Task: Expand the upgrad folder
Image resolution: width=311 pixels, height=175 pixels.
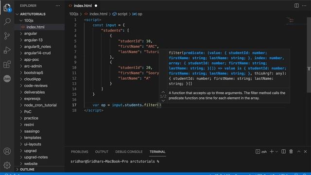Action: (40, 151)
